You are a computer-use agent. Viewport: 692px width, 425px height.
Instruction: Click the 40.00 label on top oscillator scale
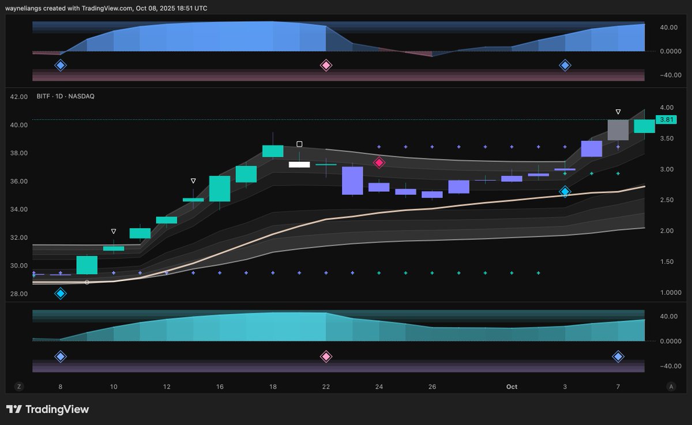coord(668,27)
